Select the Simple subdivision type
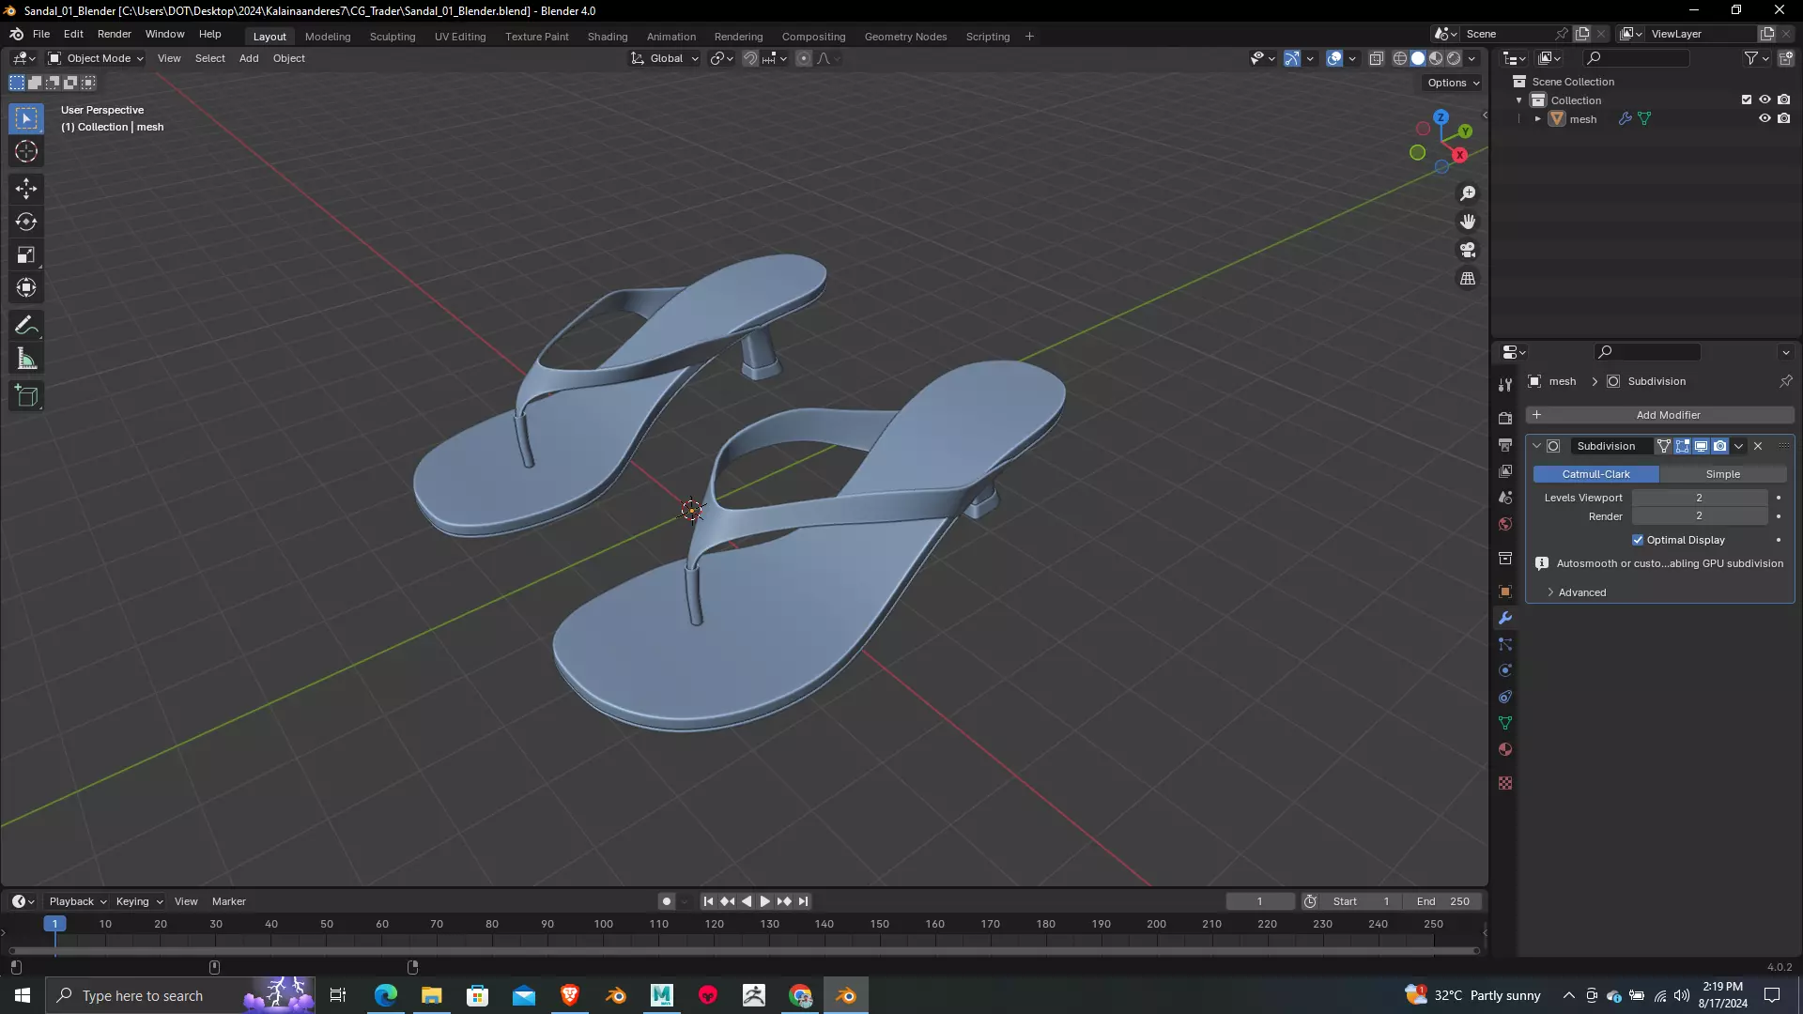The image size is (1803, 1014). 1722,474
